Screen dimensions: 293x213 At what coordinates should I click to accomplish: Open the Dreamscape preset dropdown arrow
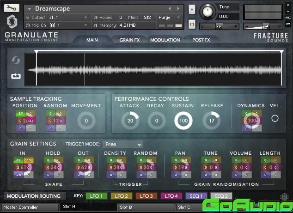29,9
